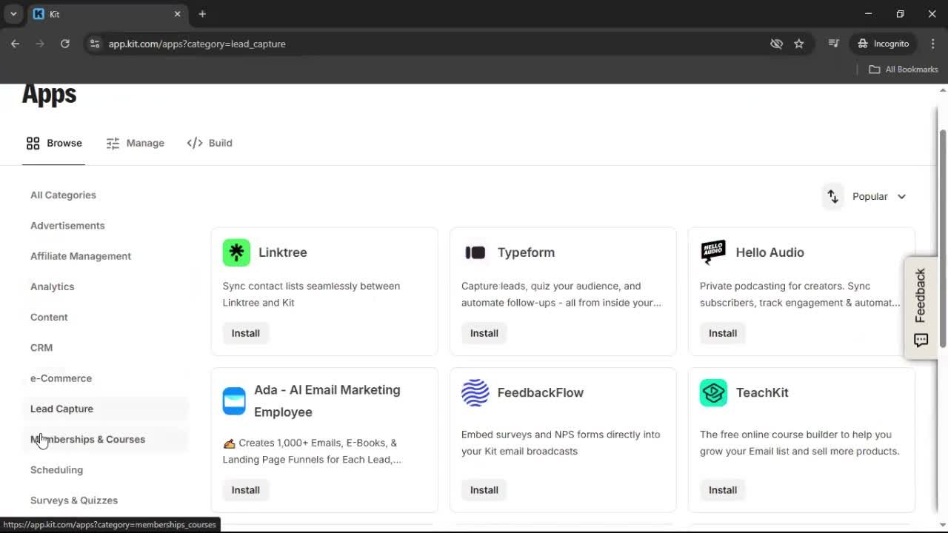Expand All Bookmarks
948x533 pixels.
[x=903, y=69]
